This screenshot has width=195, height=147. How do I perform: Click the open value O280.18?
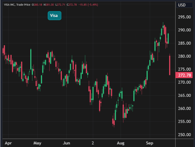[37, 5]
